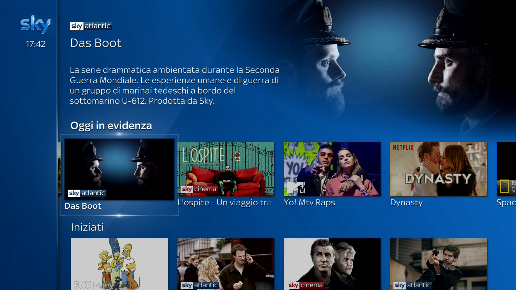Click the Sky Cinema logo on the Stallone thumbnail

point(306,285)
